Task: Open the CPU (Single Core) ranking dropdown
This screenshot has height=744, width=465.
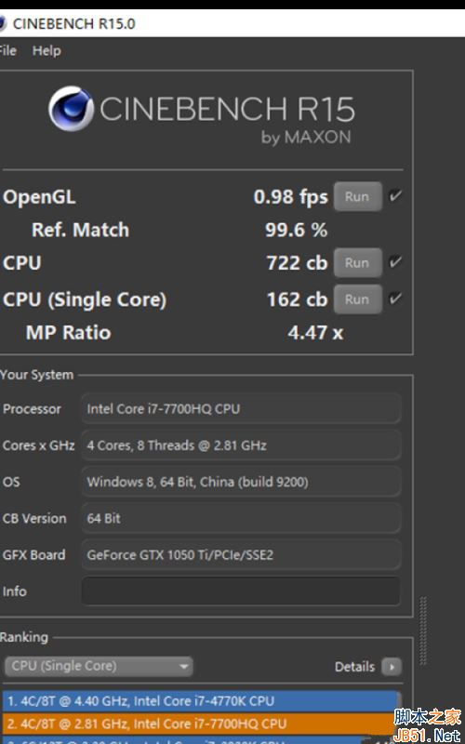Action: click(x=99, y=666)
